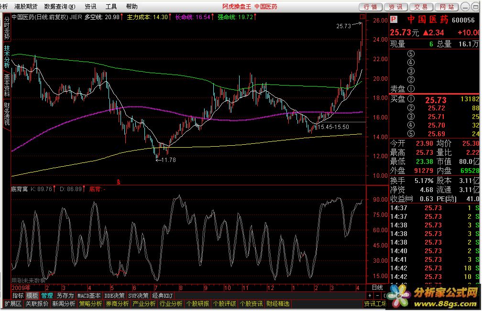Open the 产业分析 tab

click(144, 304)
